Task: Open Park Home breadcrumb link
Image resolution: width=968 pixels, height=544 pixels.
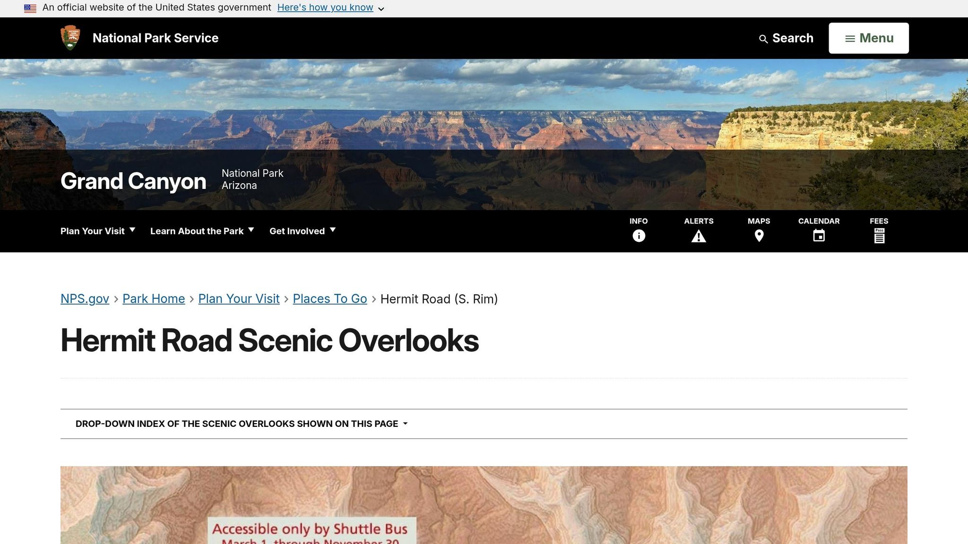Action: [x=154, y=299]
